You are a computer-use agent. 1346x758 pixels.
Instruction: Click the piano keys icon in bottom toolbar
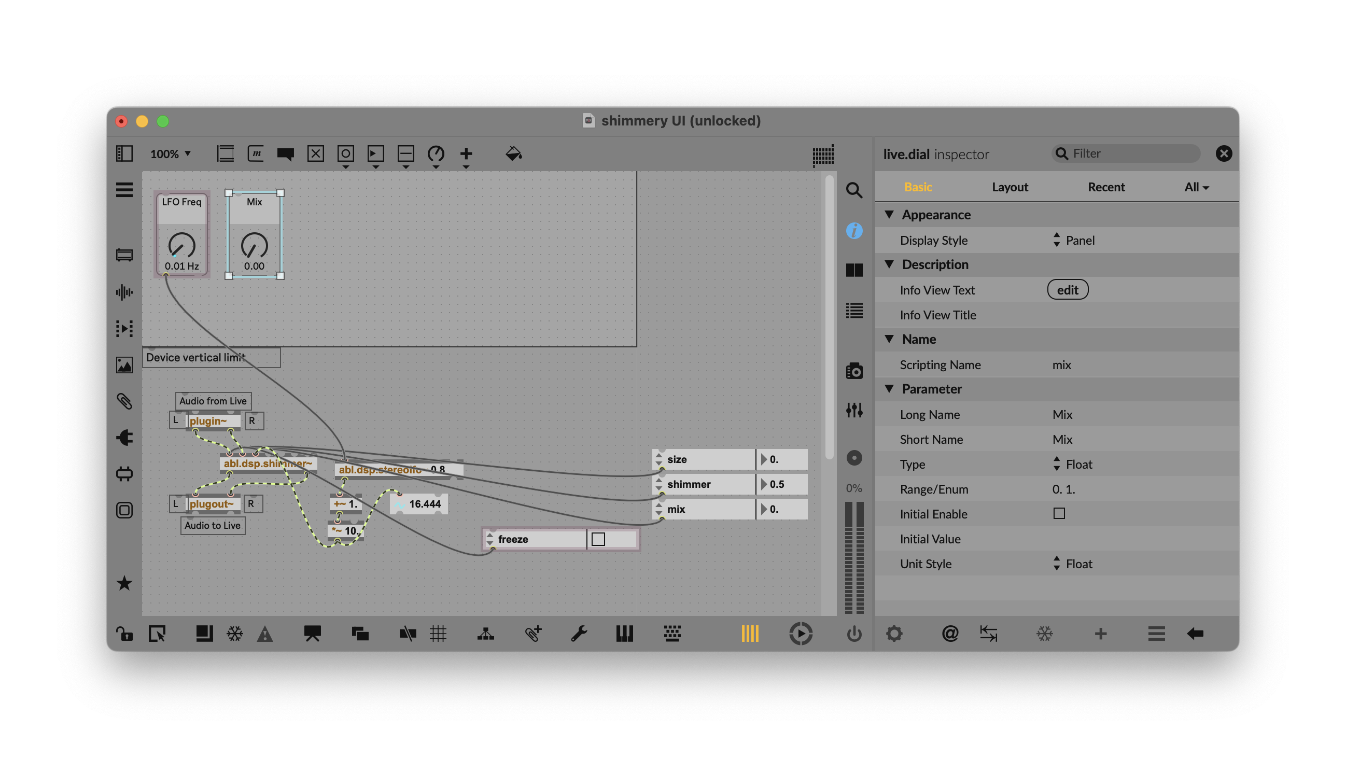tap(624, 634)
